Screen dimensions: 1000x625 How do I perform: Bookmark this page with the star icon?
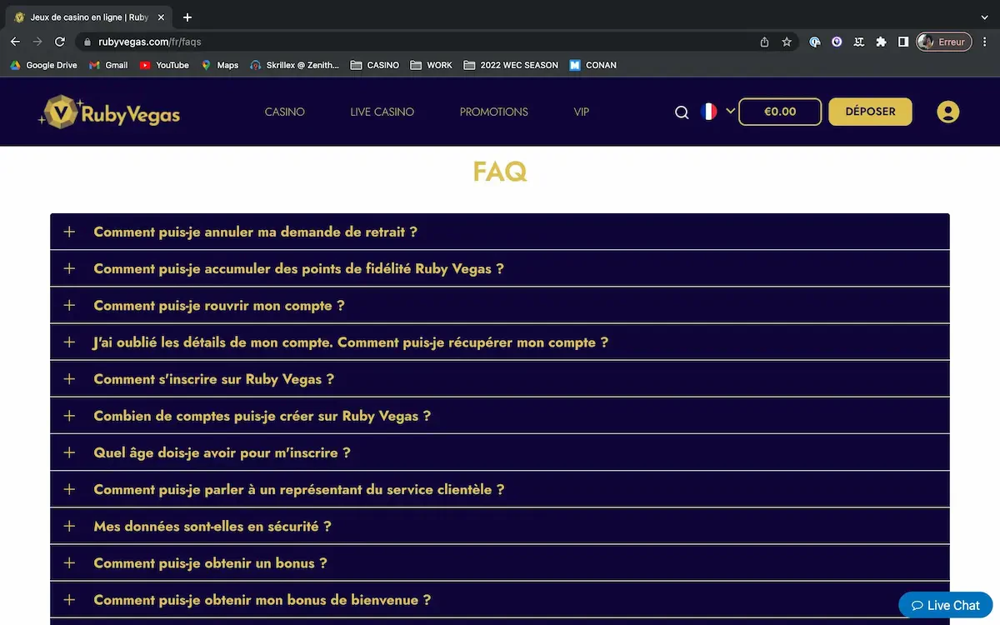pos(787,42)
